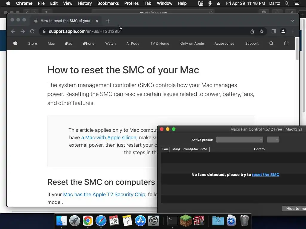Click the Chrome address bar URL
This screenshot has height=229, width=306.
click(x=84, y=31)
